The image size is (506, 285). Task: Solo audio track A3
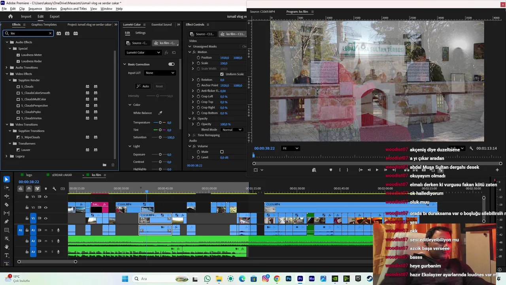coord(52,252)
